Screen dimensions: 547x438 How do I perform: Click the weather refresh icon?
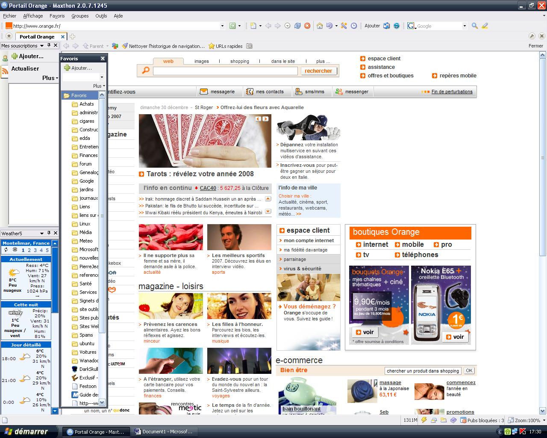point(6,250)
